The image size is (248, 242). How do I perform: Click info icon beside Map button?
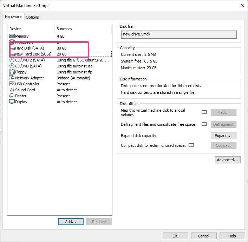point(204,112)
